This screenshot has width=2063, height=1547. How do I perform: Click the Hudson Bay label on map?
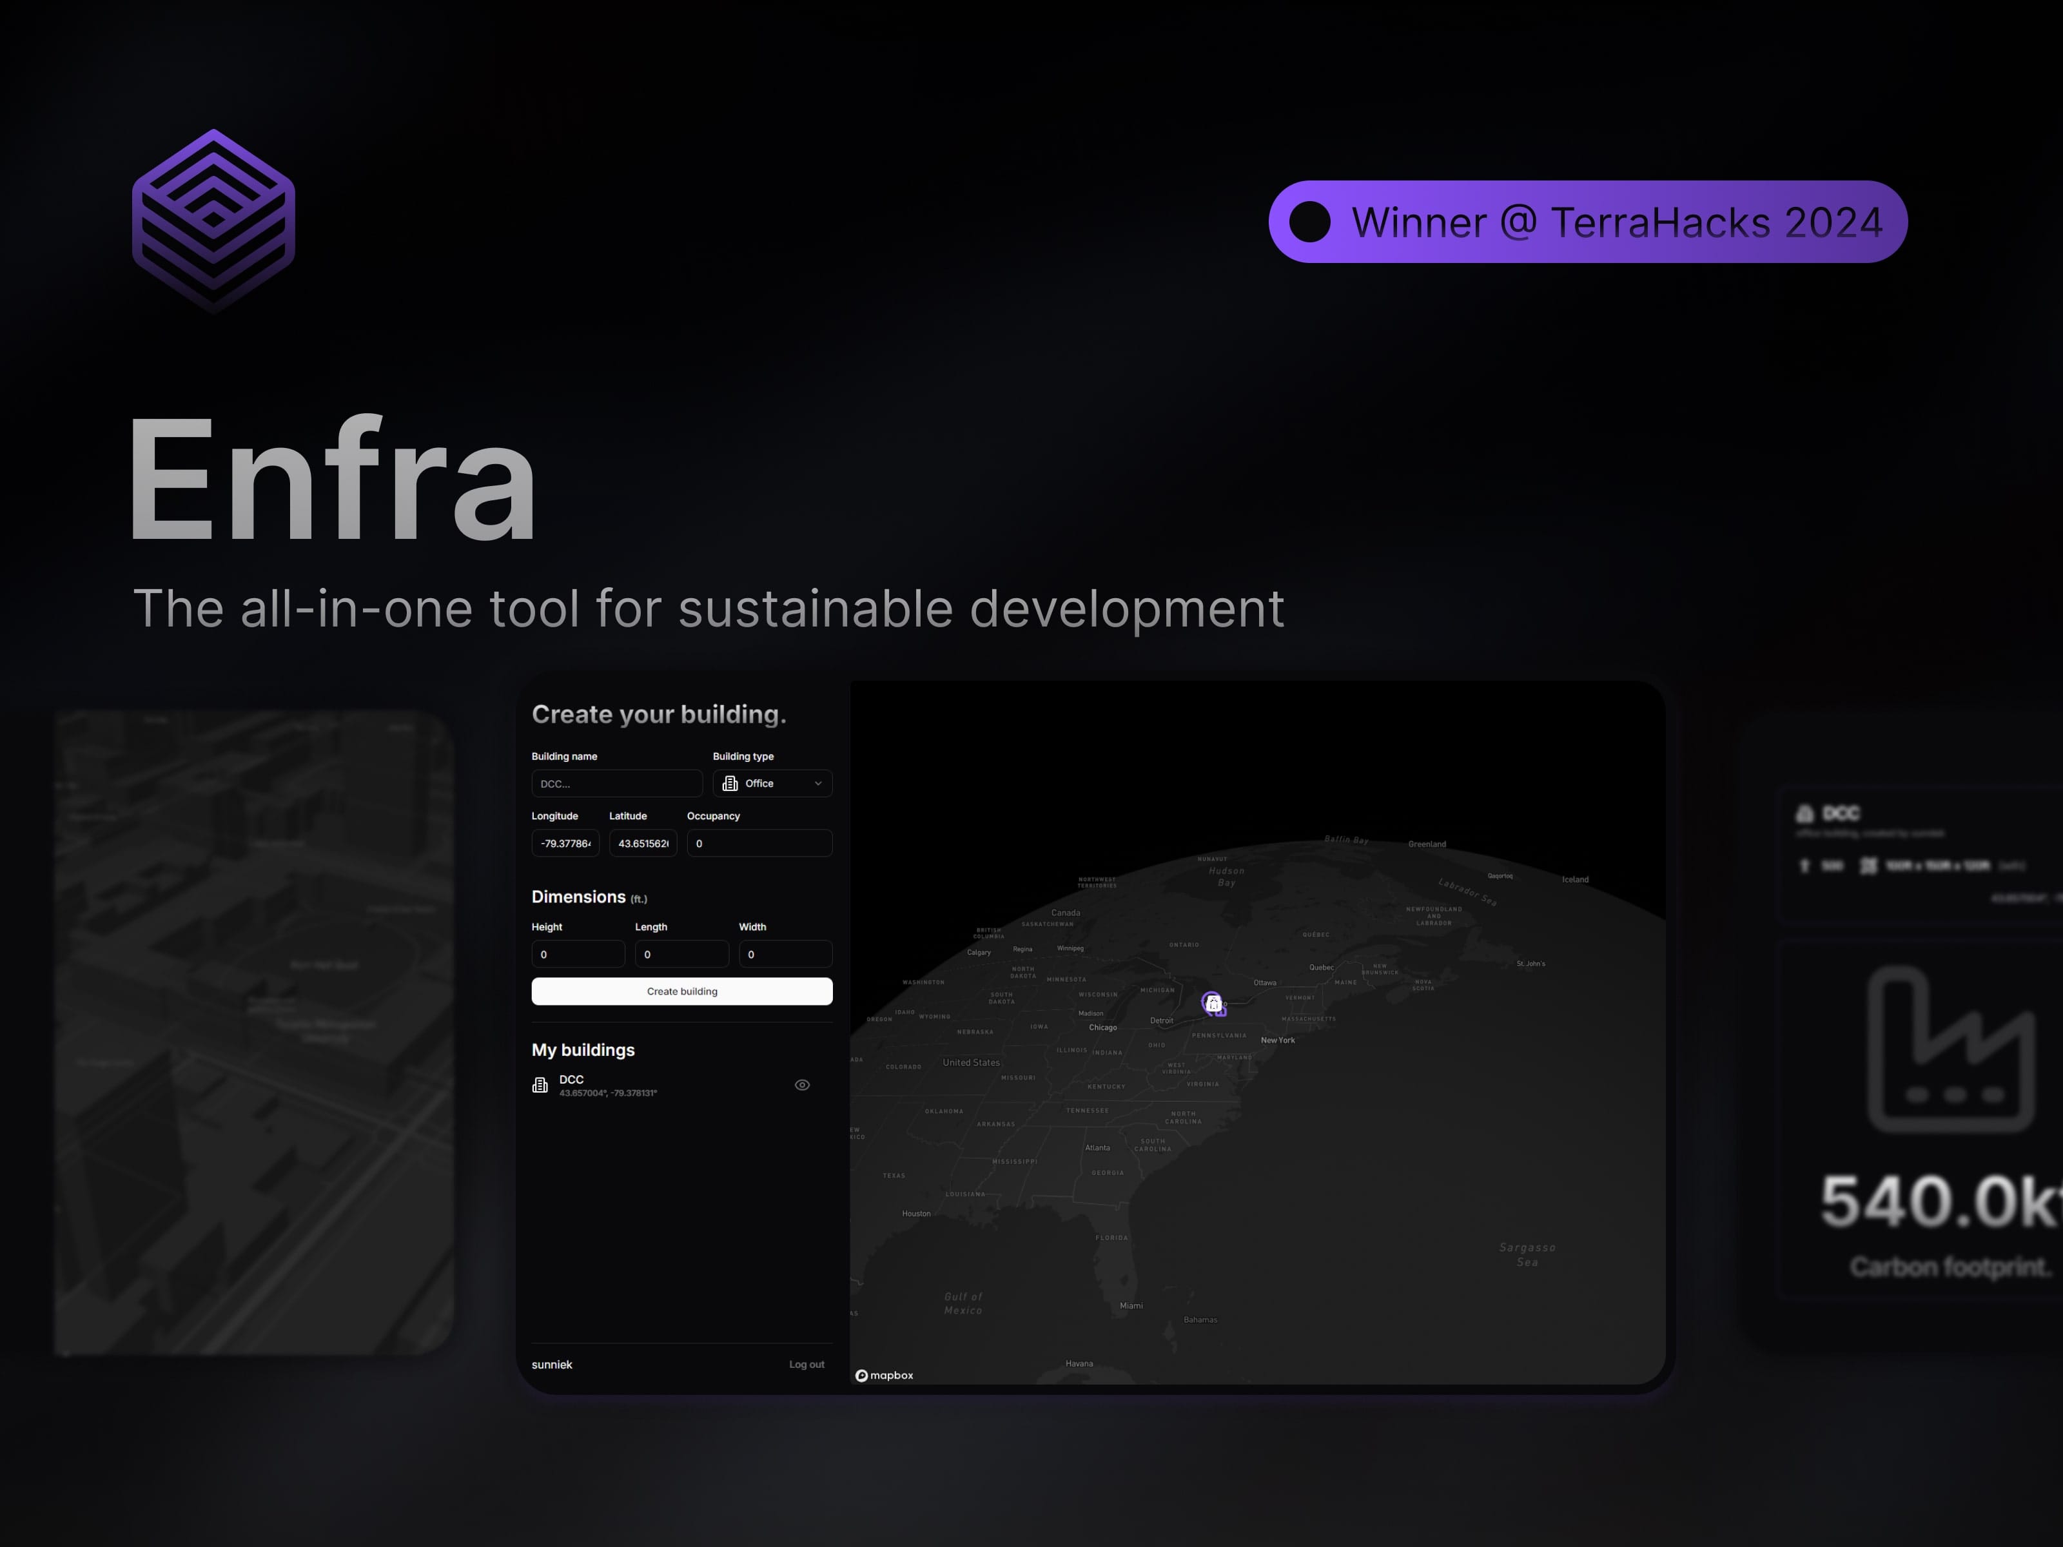[1226, 877]
